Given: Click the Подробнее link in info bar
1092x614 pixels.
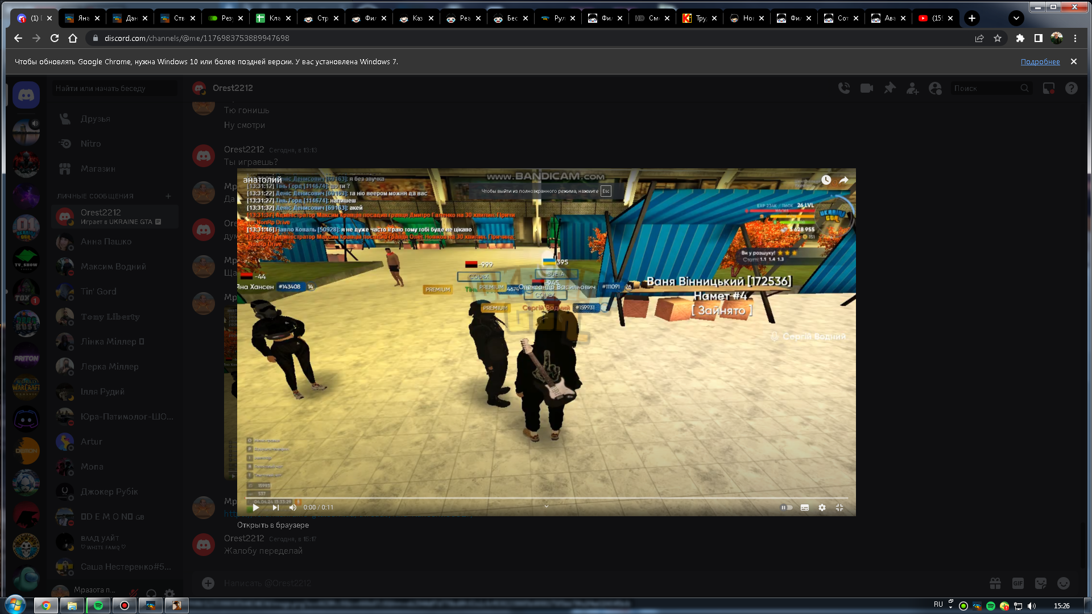Looking at the screenshot, I should [x=1040, y=62].
